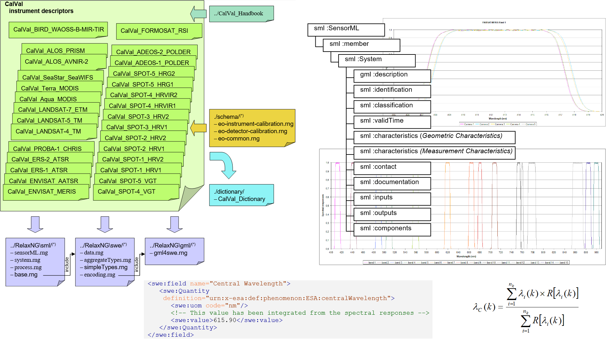Click the sml:member tree node

coord(362,45)
